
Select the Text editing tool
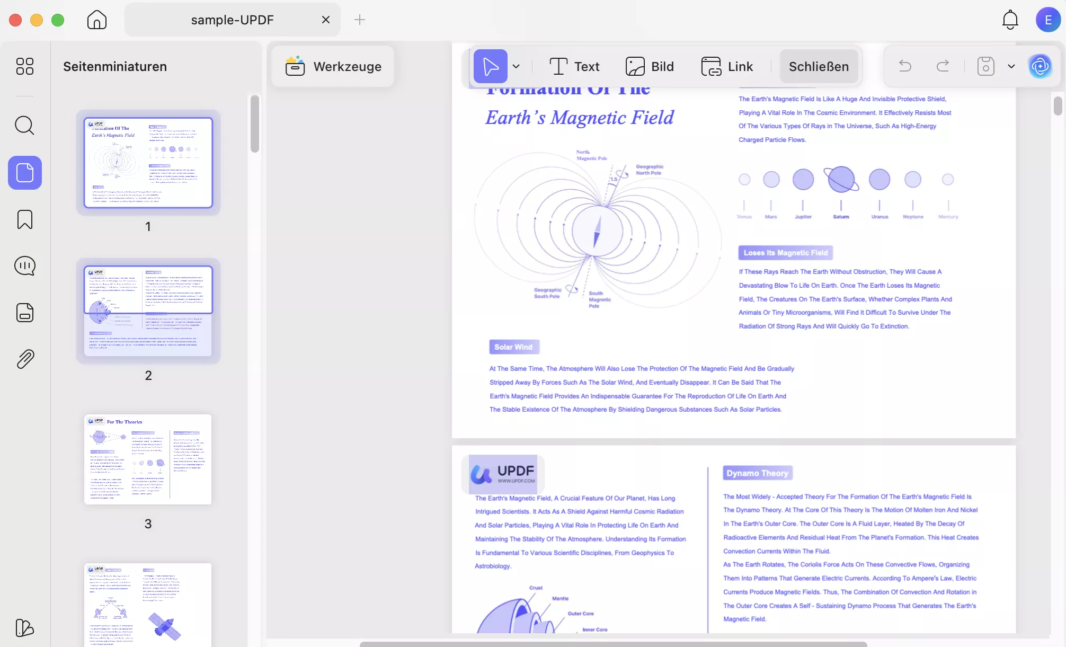point(574,66)
